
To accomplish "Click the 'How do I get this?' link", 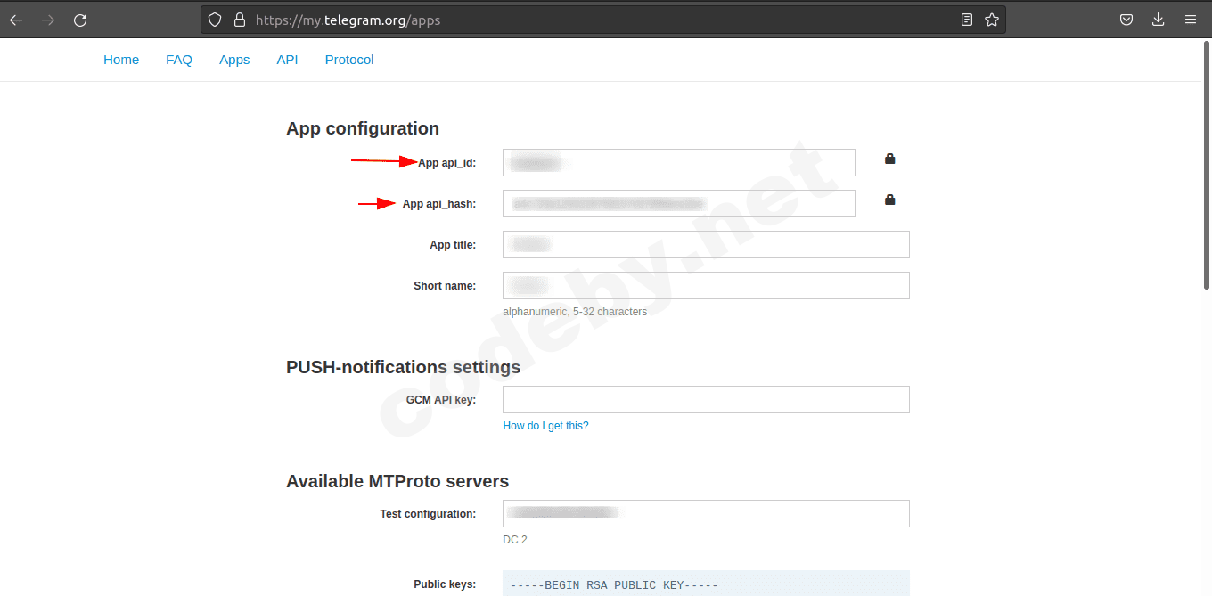I will pos(545,426).
